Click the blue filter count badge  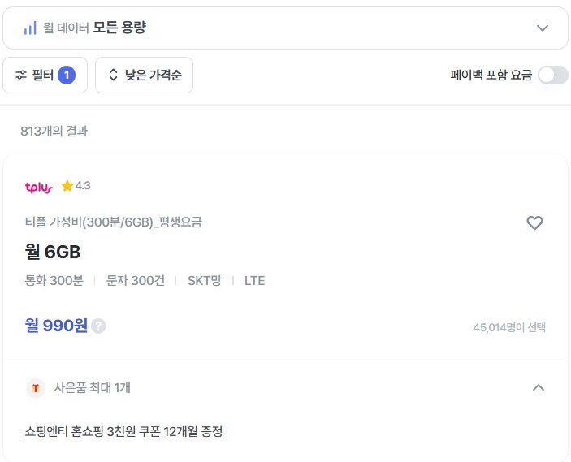tap(67, 75)
